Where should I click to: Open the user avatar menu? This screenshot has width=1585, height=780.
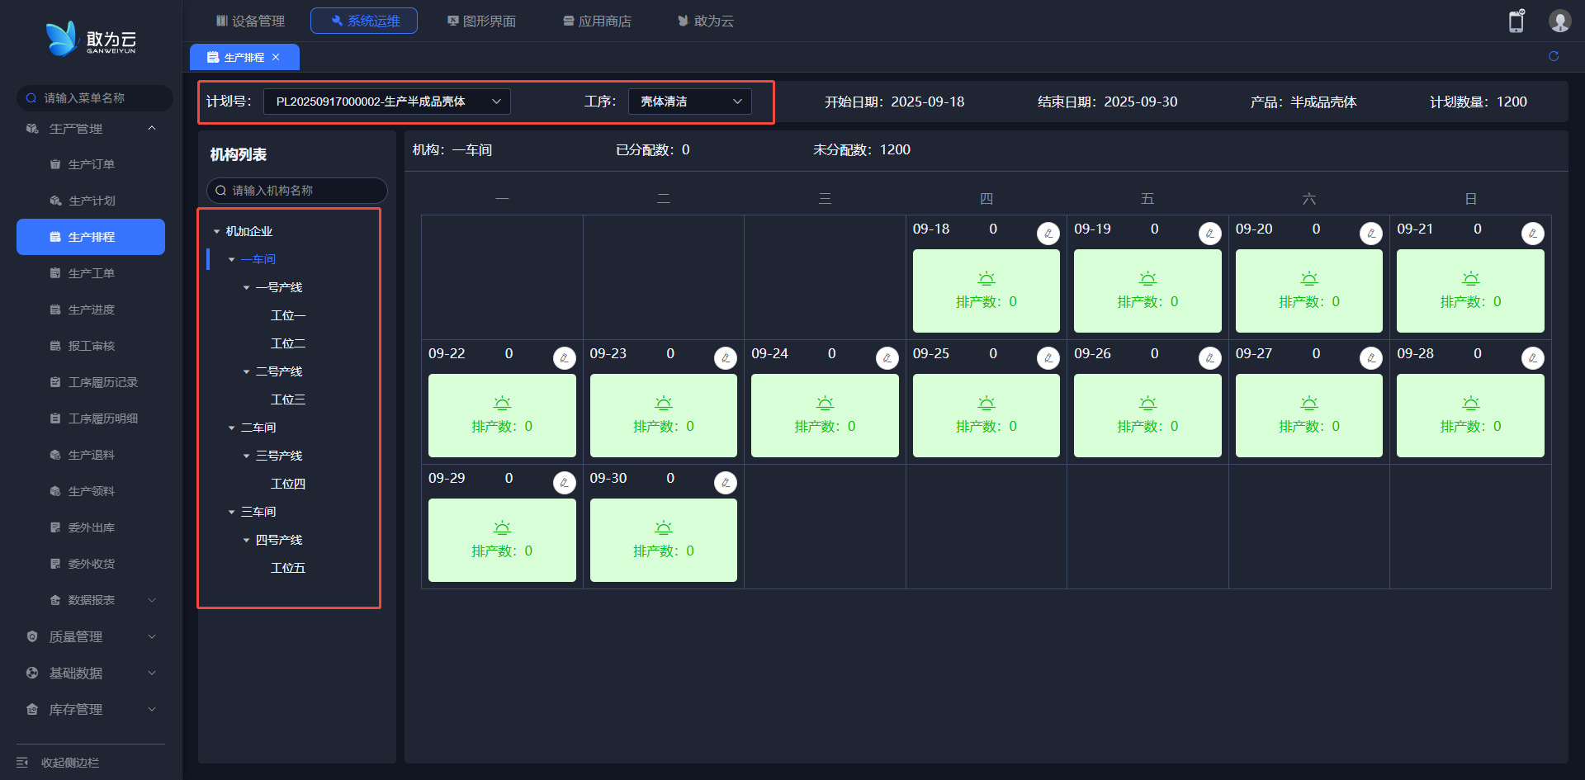[1559, 21]
